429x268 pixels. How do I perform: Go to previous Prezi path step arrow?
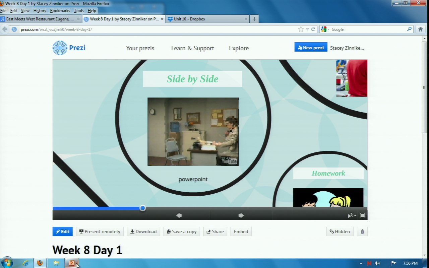179,215
